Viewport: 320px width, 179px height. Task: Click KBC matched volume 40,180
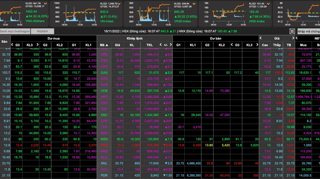click(135, 115)
